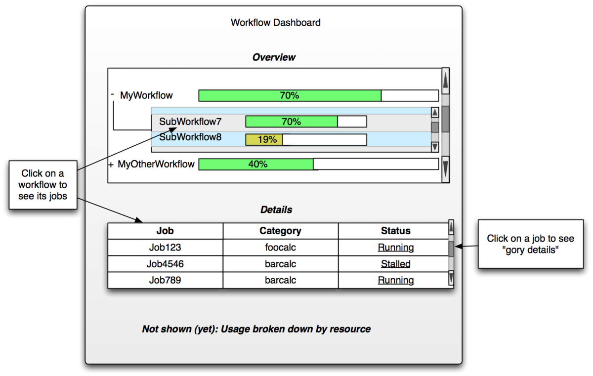Click the MyWorkflow label
593x376 pixels.
(146, 96)
